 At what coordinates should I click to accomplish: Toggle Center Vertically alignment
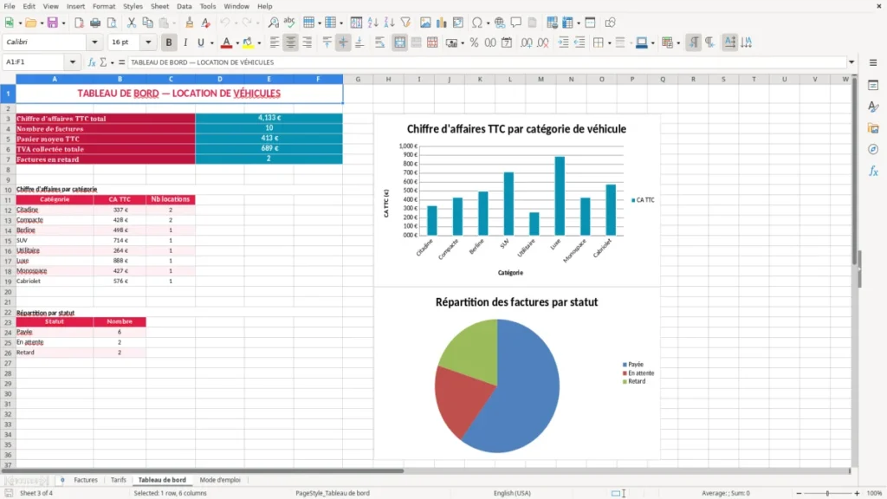(x=343, y=42)
